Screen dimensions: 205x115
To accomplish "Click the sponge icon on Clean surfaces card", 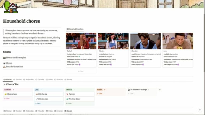I will pyautogui.click(x=6, y=94).
